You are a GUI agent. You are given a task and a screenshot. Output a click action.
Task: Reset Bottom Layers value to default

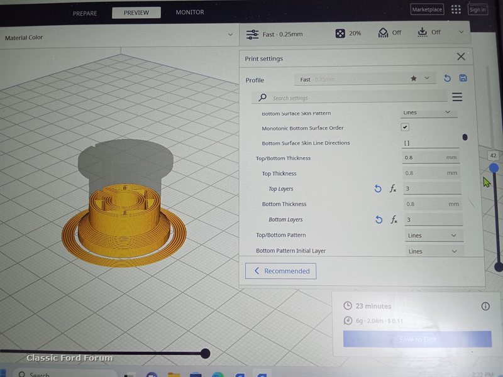click(x=379, y=219)
